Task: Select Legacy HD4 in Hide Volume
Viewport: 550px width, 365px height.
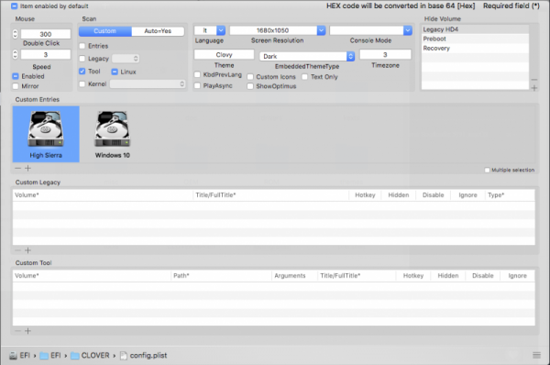Action: tap(475, 29)
